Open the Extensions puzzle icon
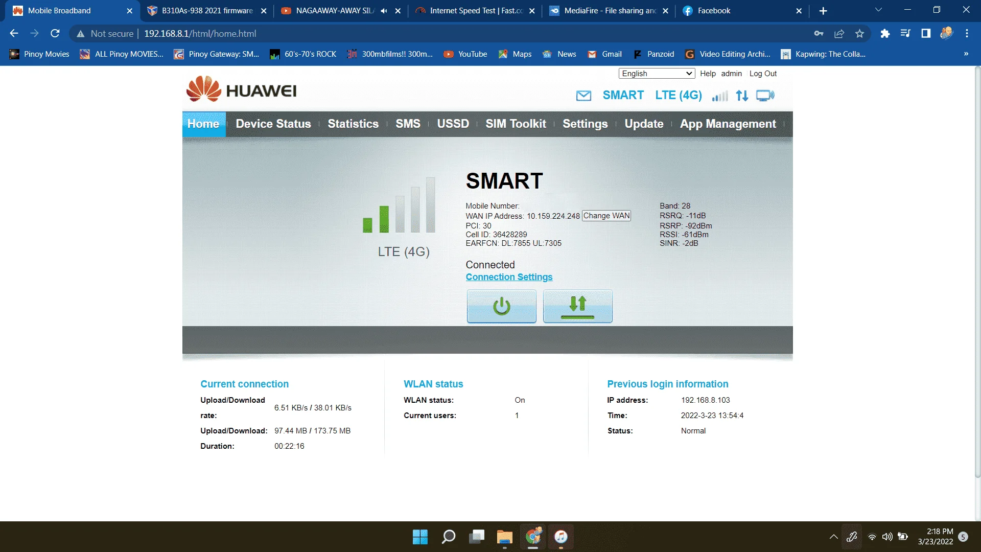Image resolution: width=981 pixels, height=552 pixels. (885, 33)
